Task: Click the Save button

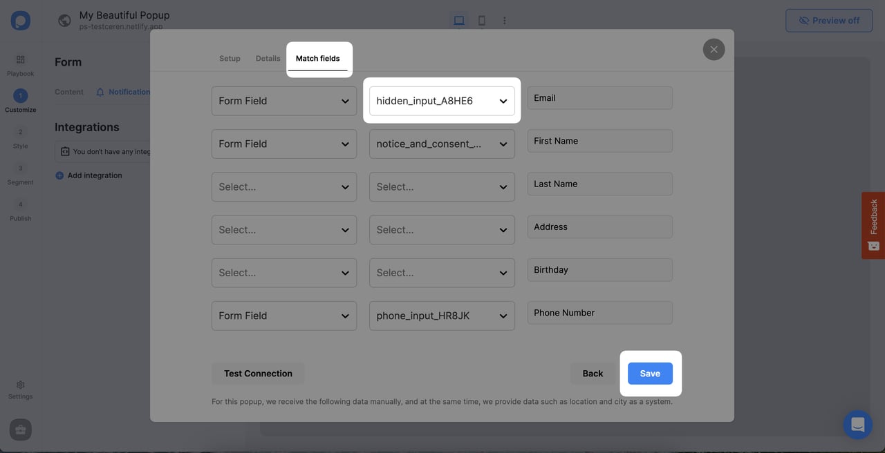Action: tap(650, 374)
